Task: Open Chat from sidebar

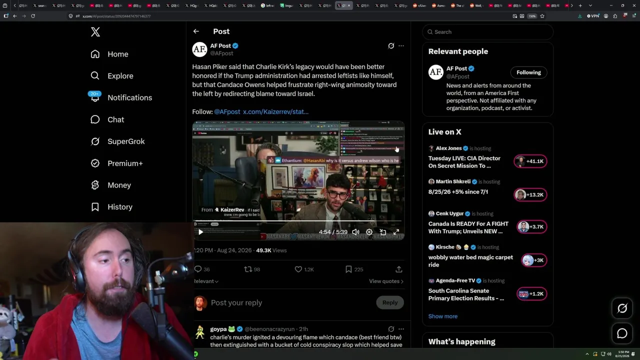Action: coord(107,119)
